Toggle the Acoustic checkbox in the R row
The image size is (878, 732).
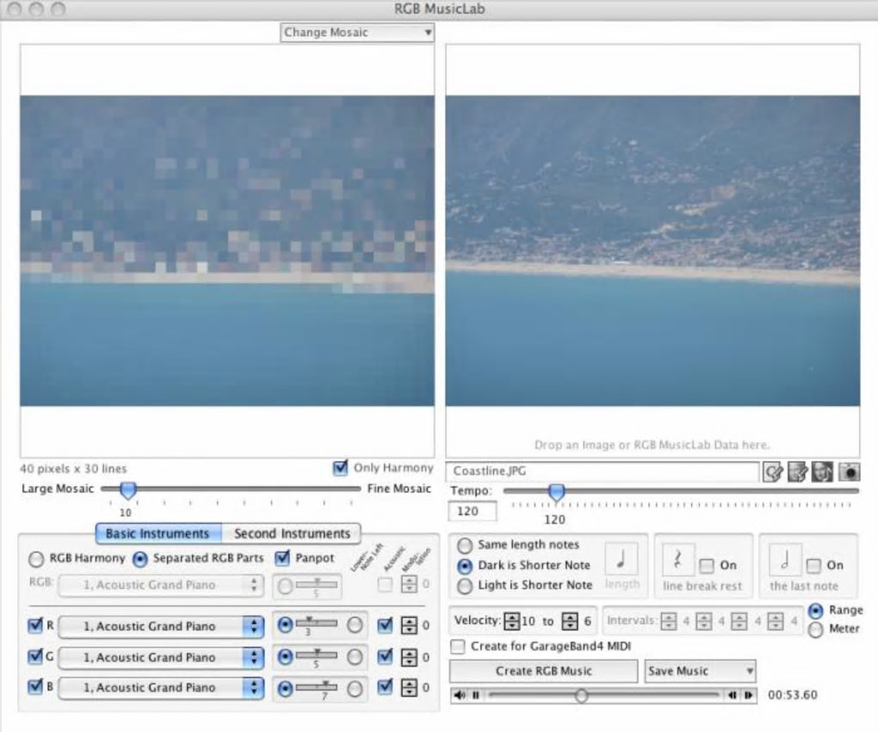click(x=386, y=625)
